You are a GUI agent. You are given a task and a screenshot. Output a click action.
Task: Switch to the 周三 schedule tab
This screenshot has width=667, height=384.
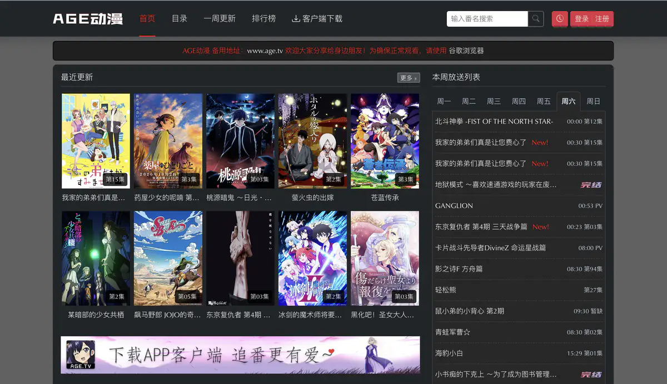pos(494,101)
